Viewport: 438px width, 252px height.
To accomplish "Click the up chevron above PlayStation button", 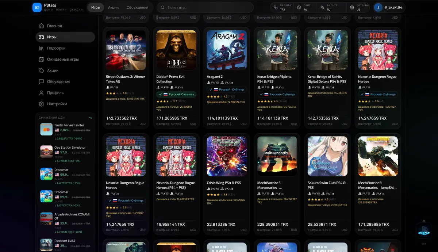I will pyautogui.click(x=424, y=221).
